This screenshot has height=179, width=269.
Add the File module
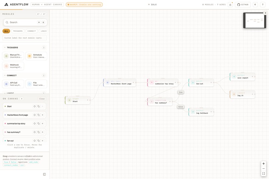click(x=36, y=84)
